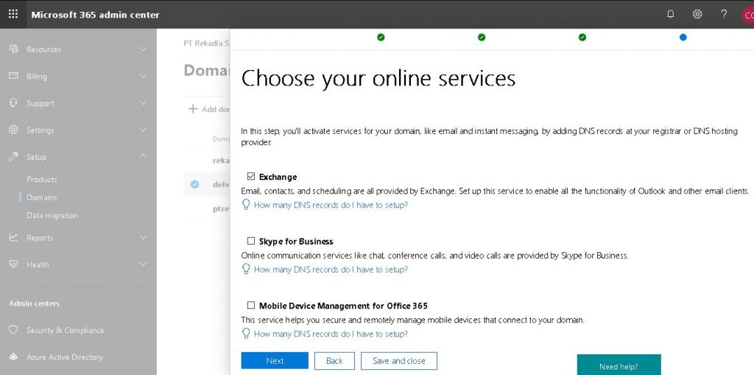
Task: Open Exchange DNS records help link
Action: (x=331, y=206)
